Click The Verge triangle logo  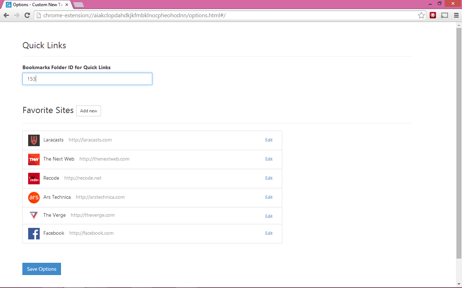tap(34, 215)
